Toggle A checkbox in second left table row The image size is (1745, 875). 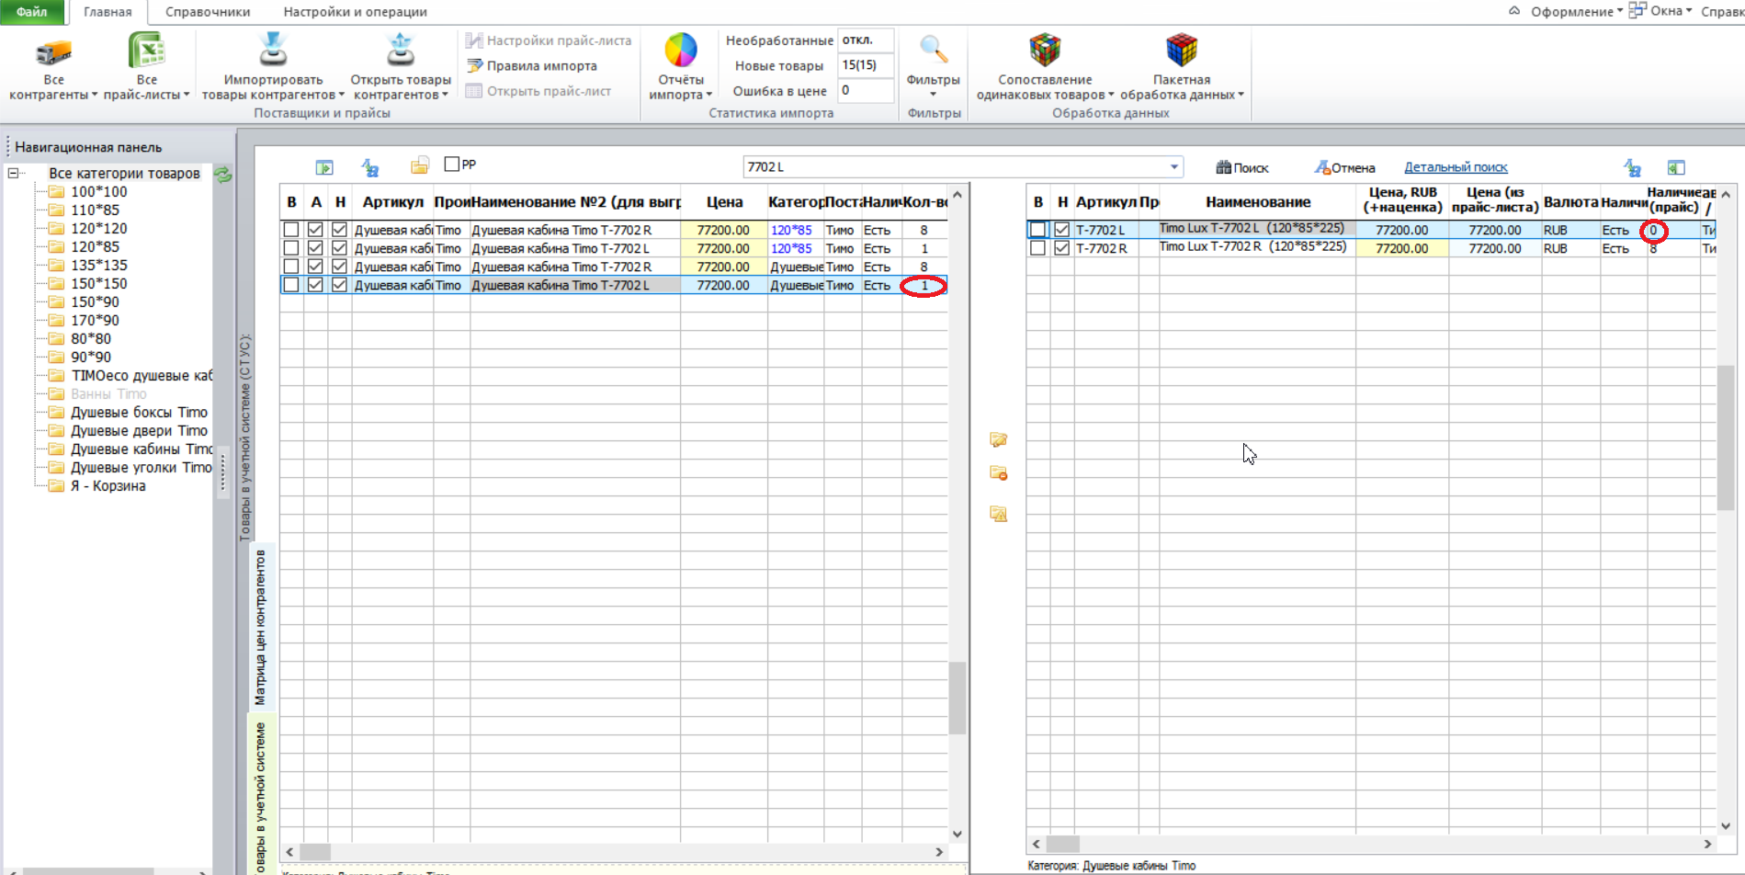(315, 248)
